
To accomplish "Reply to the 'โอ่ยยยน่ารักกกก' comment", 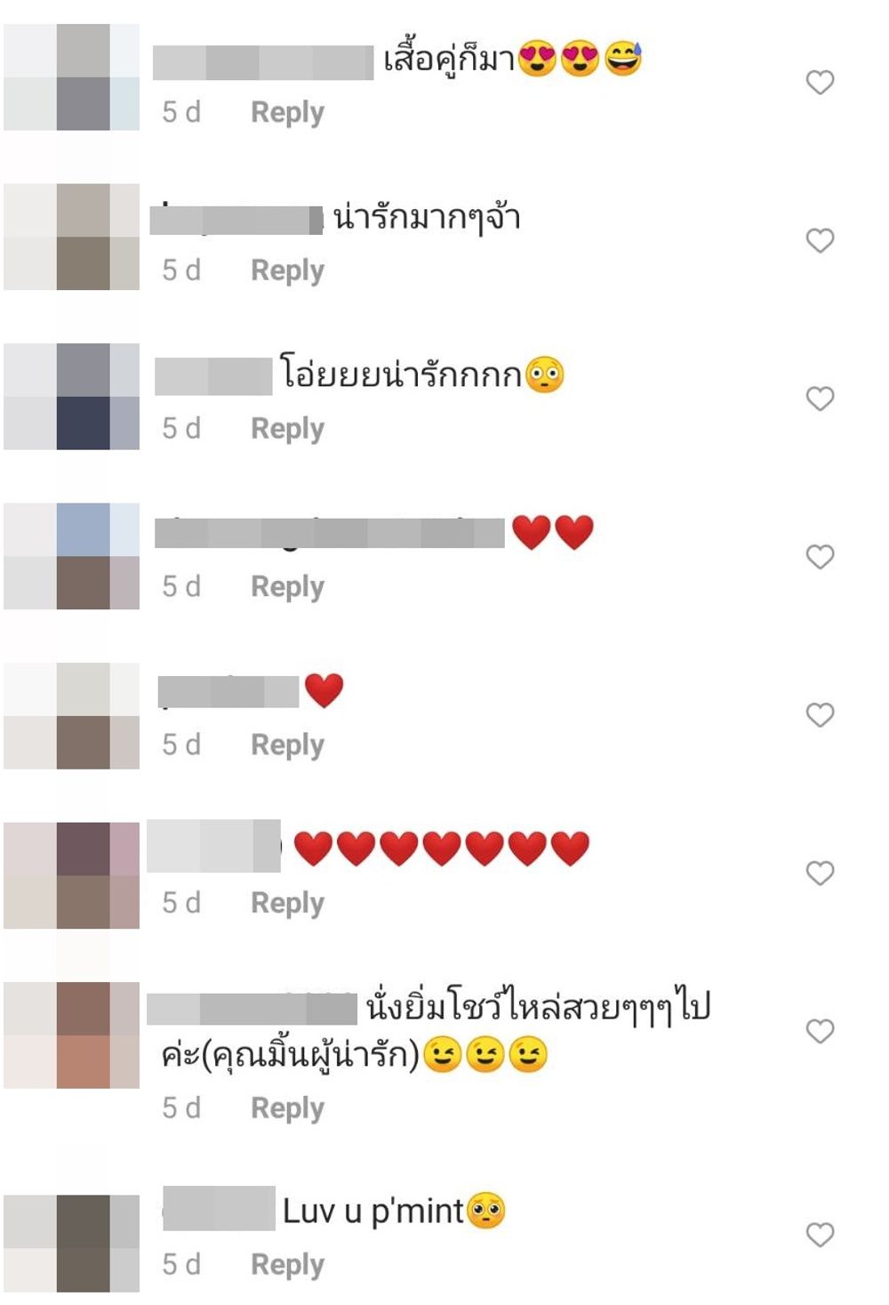I will tap(287, 429).
